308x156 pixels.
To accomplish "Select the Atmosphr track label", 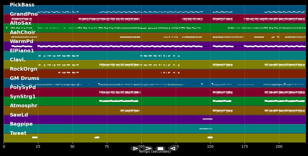I will (24, 105).
